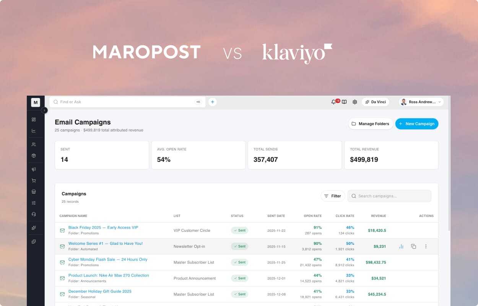Click the Maropost logo in banner
Image resolution: width=478 pixels, height=306 pixels.
pyautogui.click(x=147, y=52)
